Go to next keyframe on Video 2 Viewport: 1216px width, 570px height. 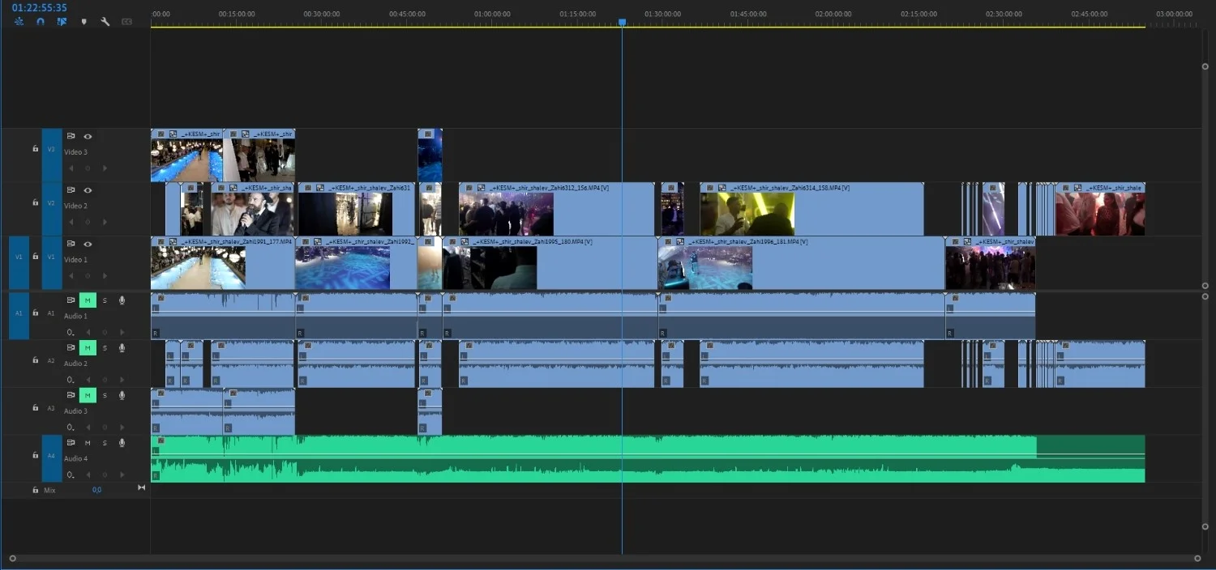pyautogui.click(x=105, y=222)
